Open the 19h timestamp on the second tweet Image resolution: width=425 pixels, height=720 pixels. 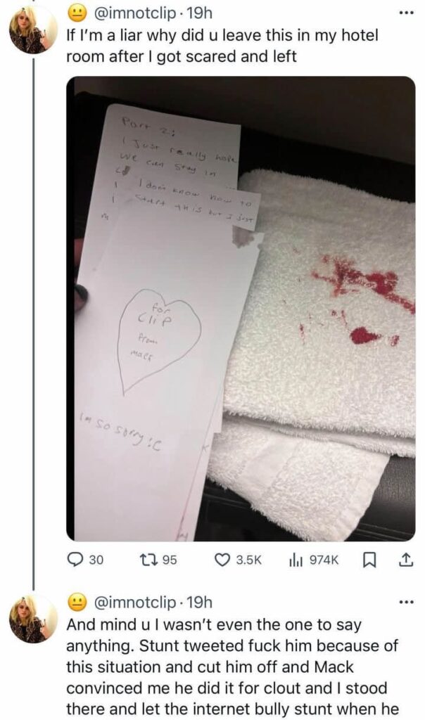pyautogui.click(x=198, y=603)
